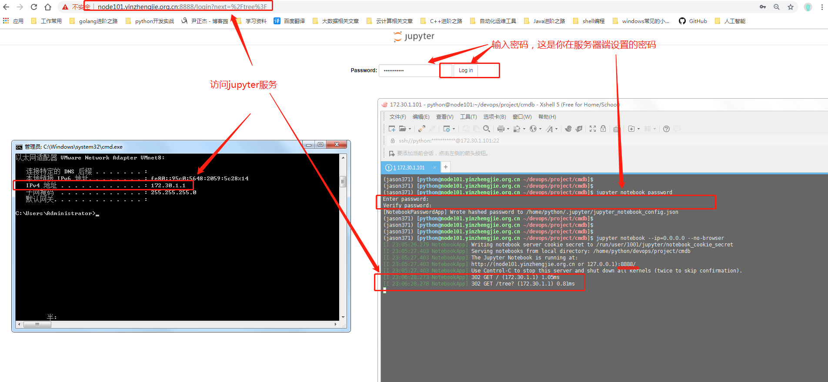Click the Xshell ssh address bar
The width and height of the screenshot is (828, 382).
pyautogui.click(x=449, y=141)
